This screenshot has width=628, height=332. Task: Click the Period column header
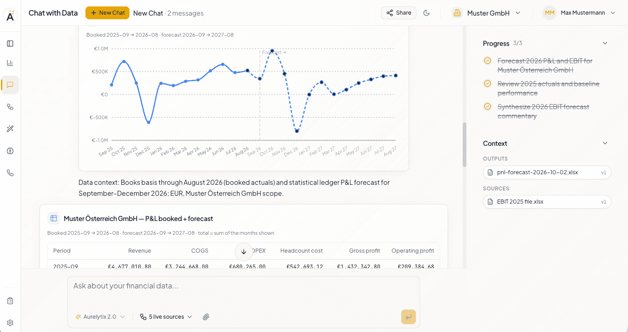point(62,251)
